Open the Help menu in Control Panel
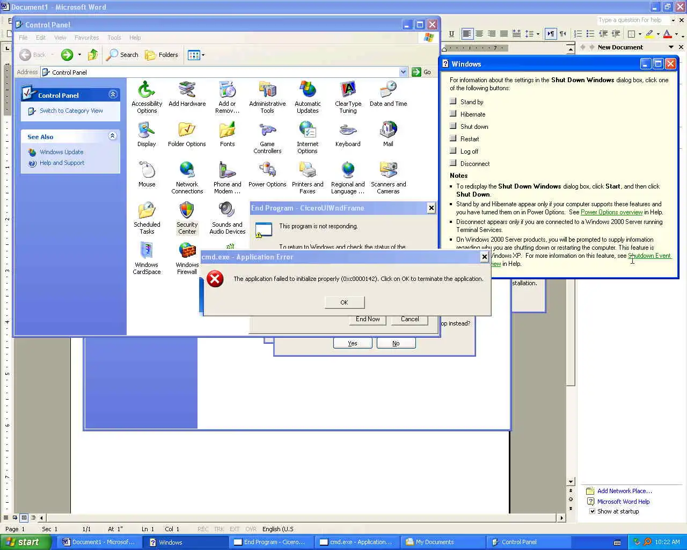This screenshot has height=550, width=687. [x=135, y=38]
